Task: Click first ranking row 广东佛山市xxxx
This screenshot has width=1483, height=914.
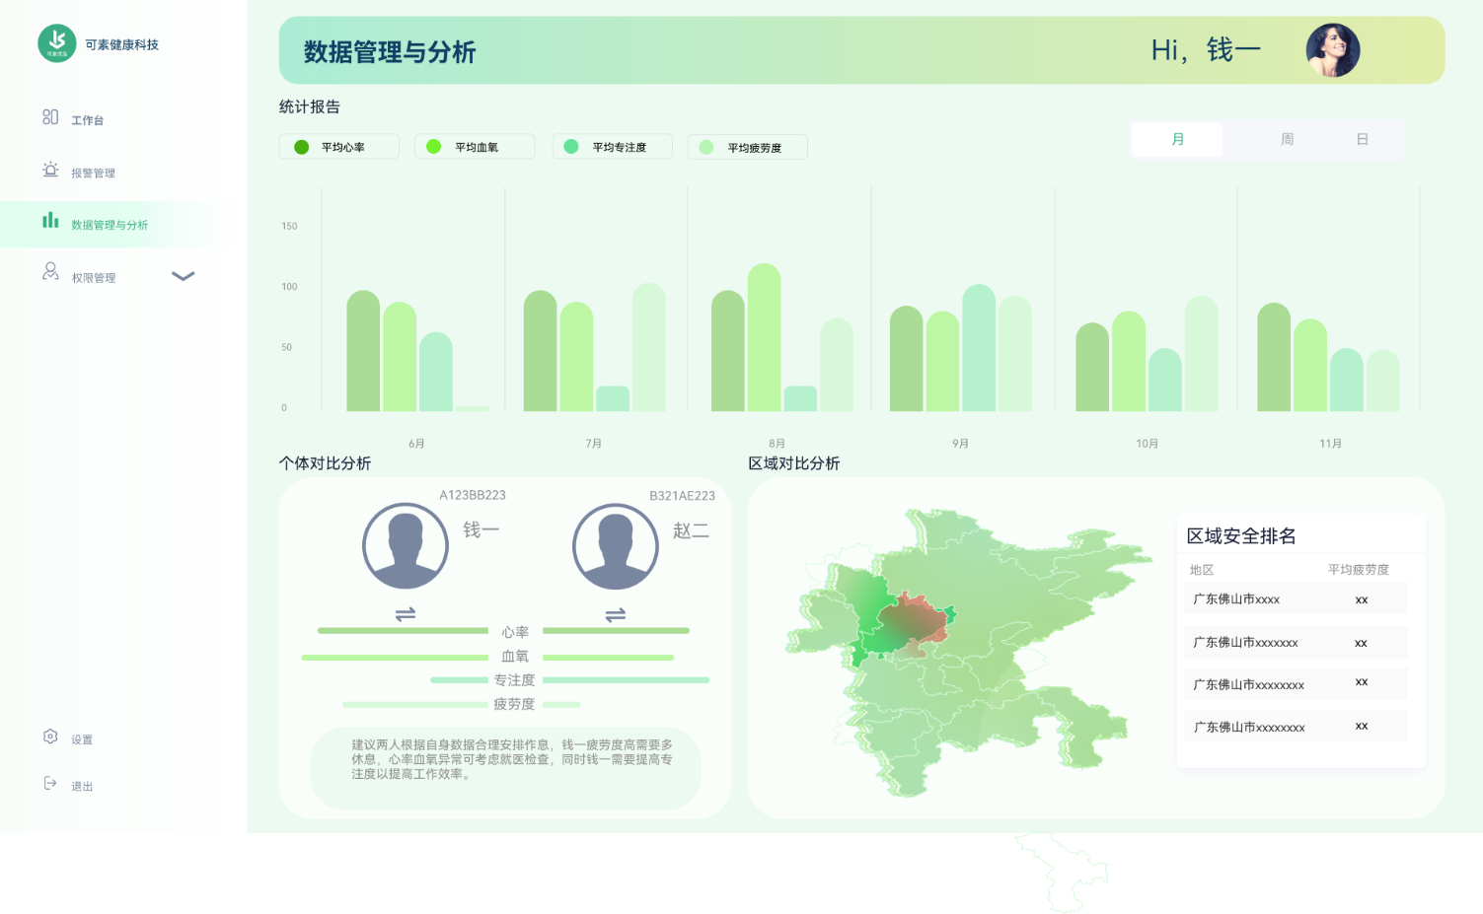Action: coord(1295,599)
